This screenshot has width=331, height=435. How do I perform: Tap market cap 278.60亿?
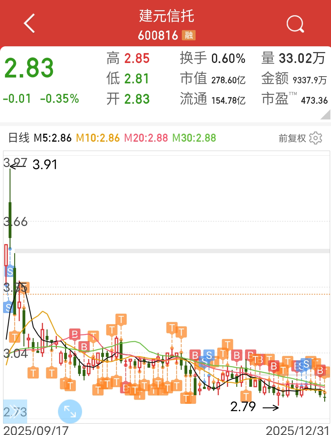[x=229, y=80]
